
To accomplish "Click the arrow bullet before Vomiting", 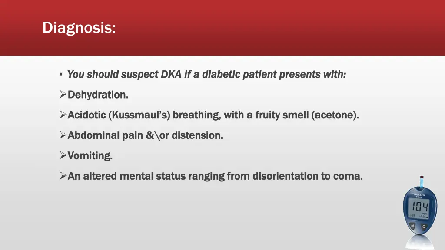I will 63,155.
